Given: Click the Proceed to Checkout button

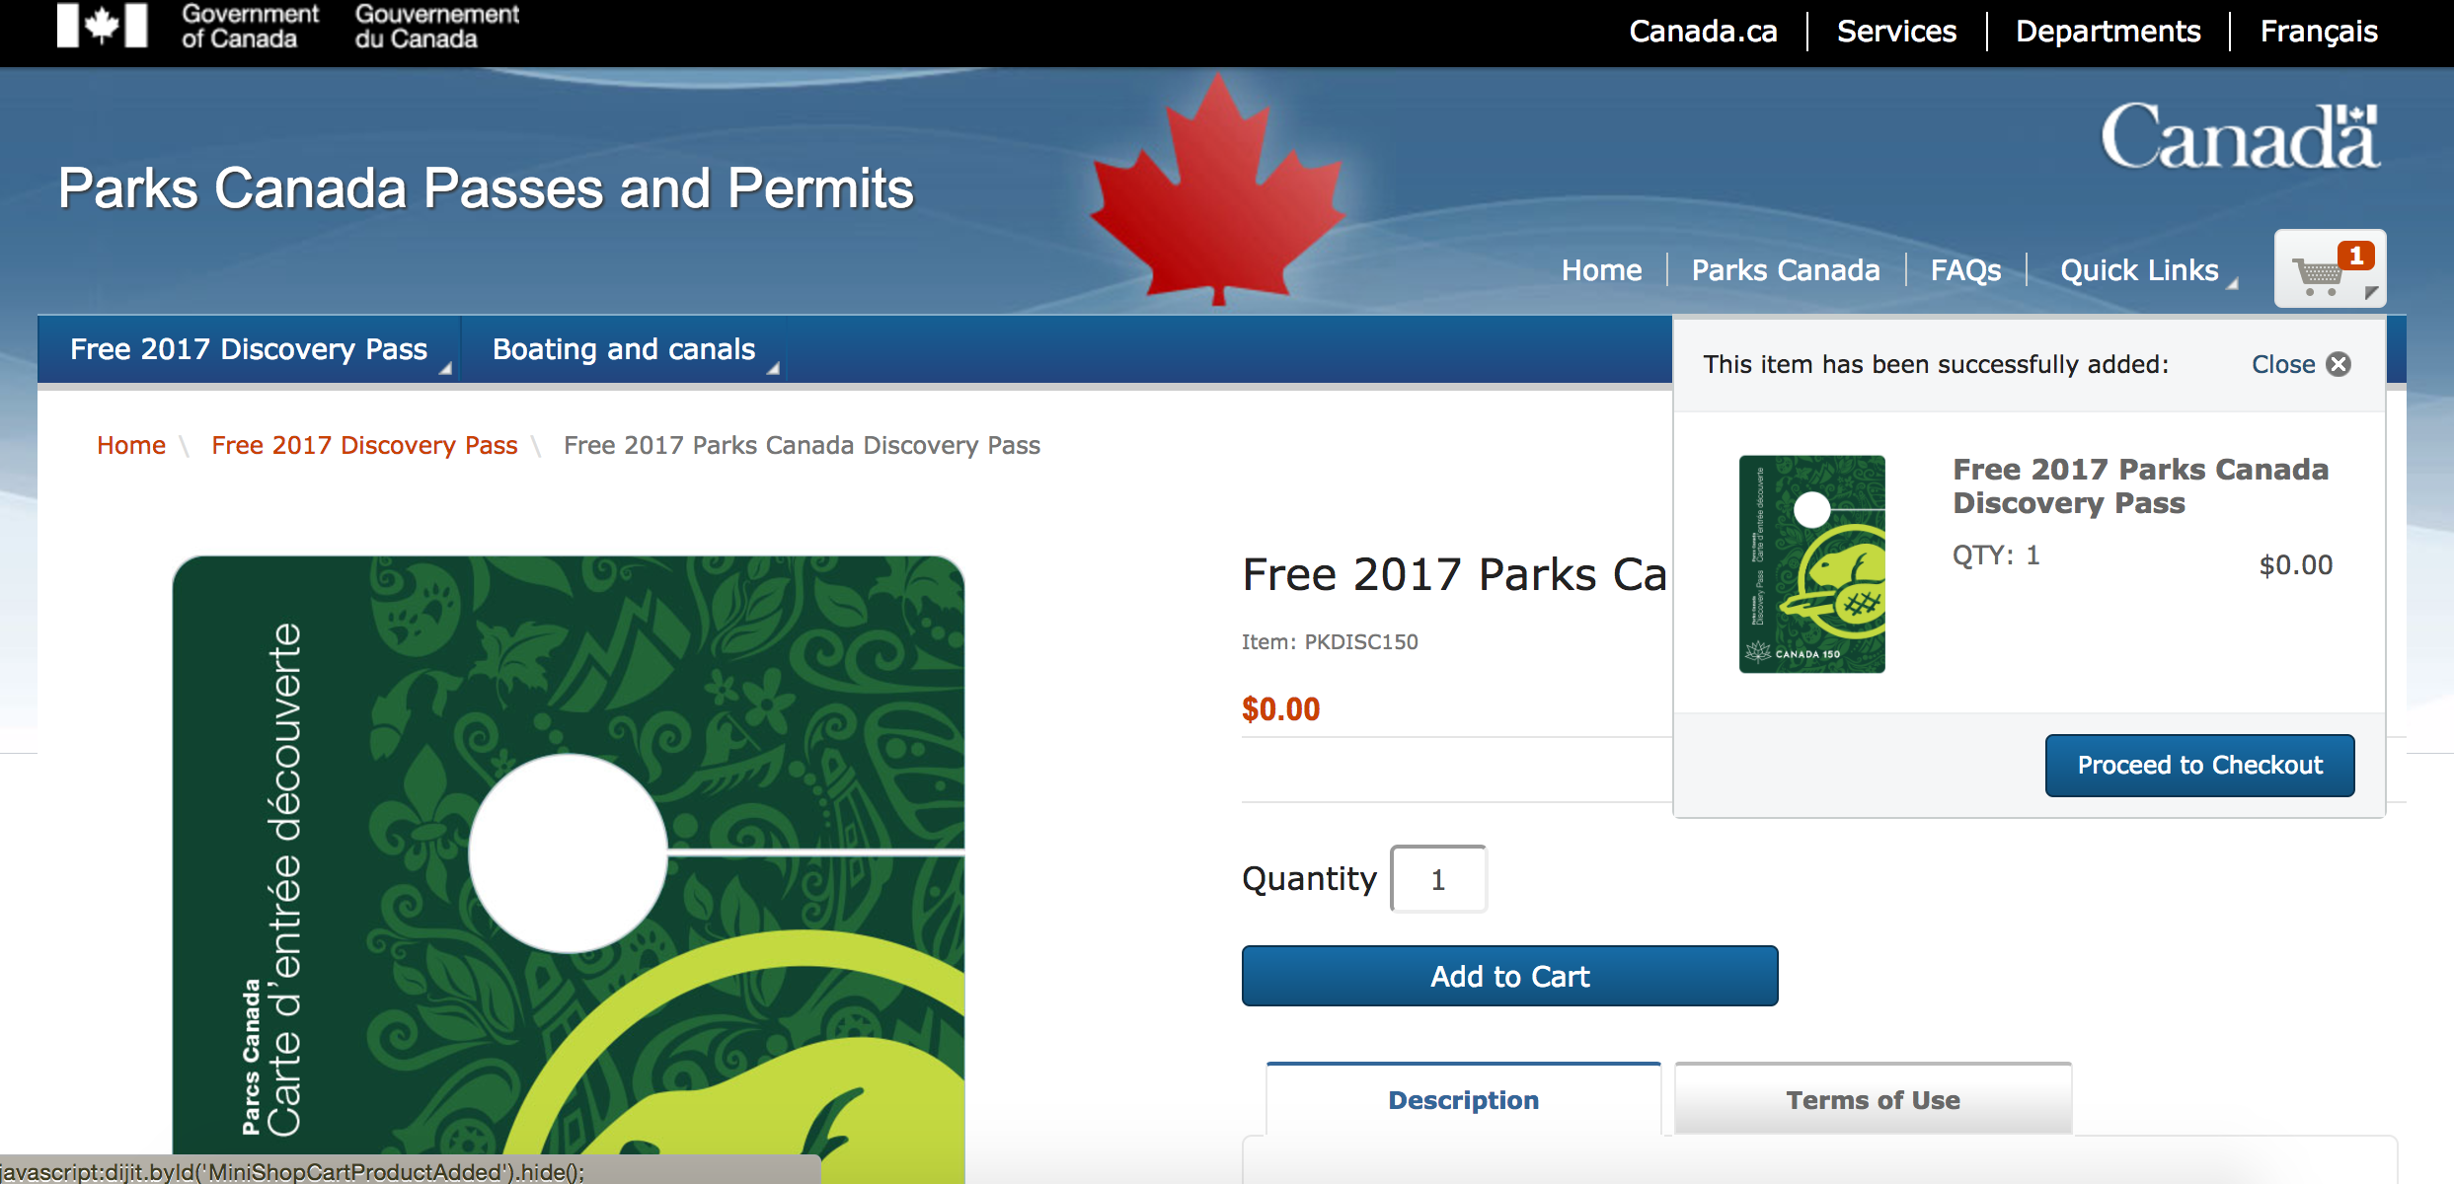Looking at the screenshot, I should [2199, 765].
